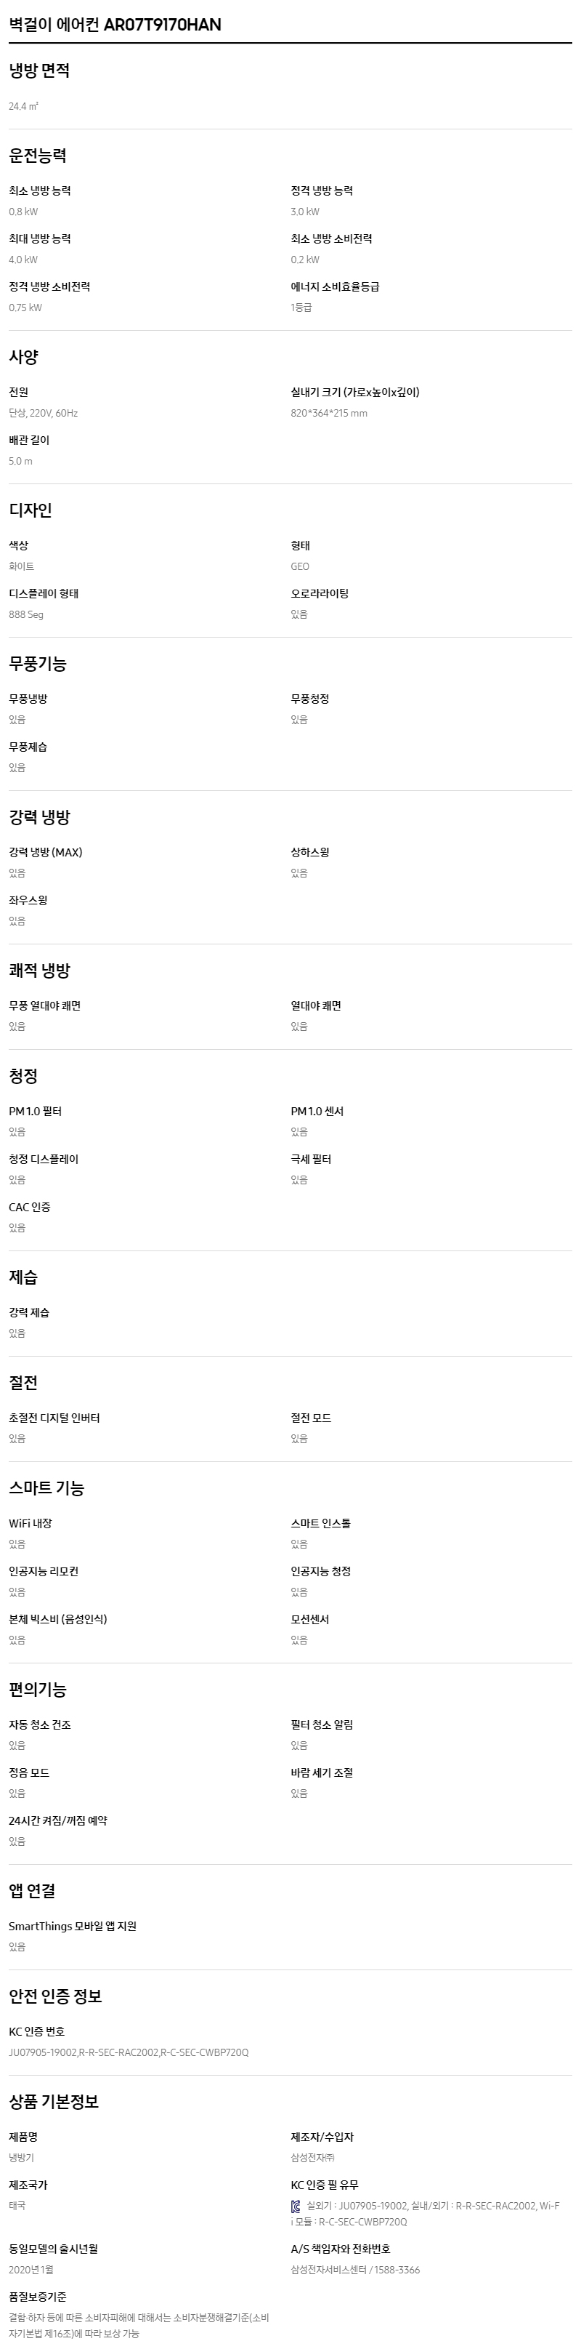Click the 디자인 section heading

(30, 510)
